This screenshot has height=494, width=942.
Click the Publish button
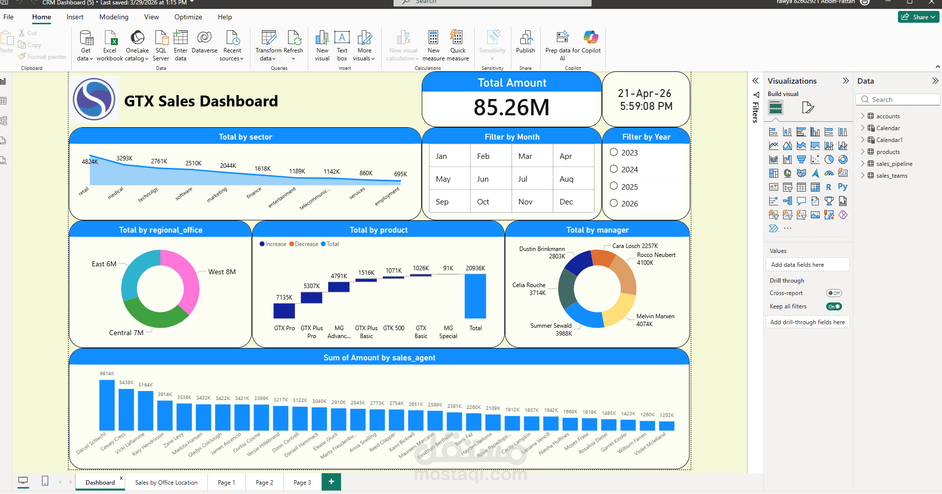[x=525, y=43]
